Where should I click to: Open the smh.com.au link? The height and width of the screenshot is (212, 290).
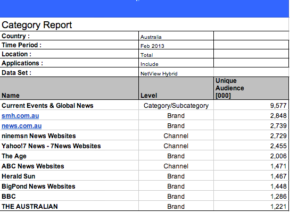[20, 116]
